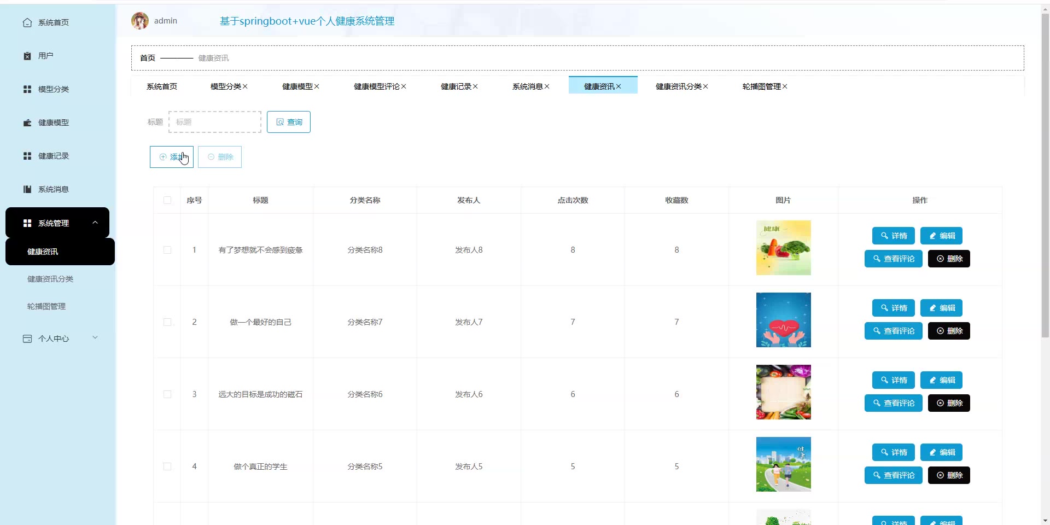The image size is (1050, 525).
Task: Expand the 个人中心 menu arrow
Action: click(95, 338)
